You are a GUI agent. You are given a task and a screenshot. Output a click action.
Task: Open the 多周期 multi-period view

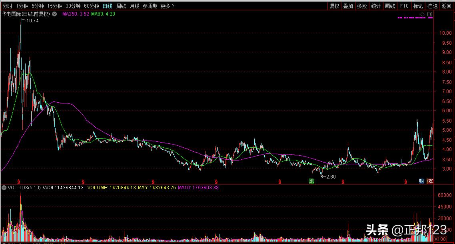(150, 6)
